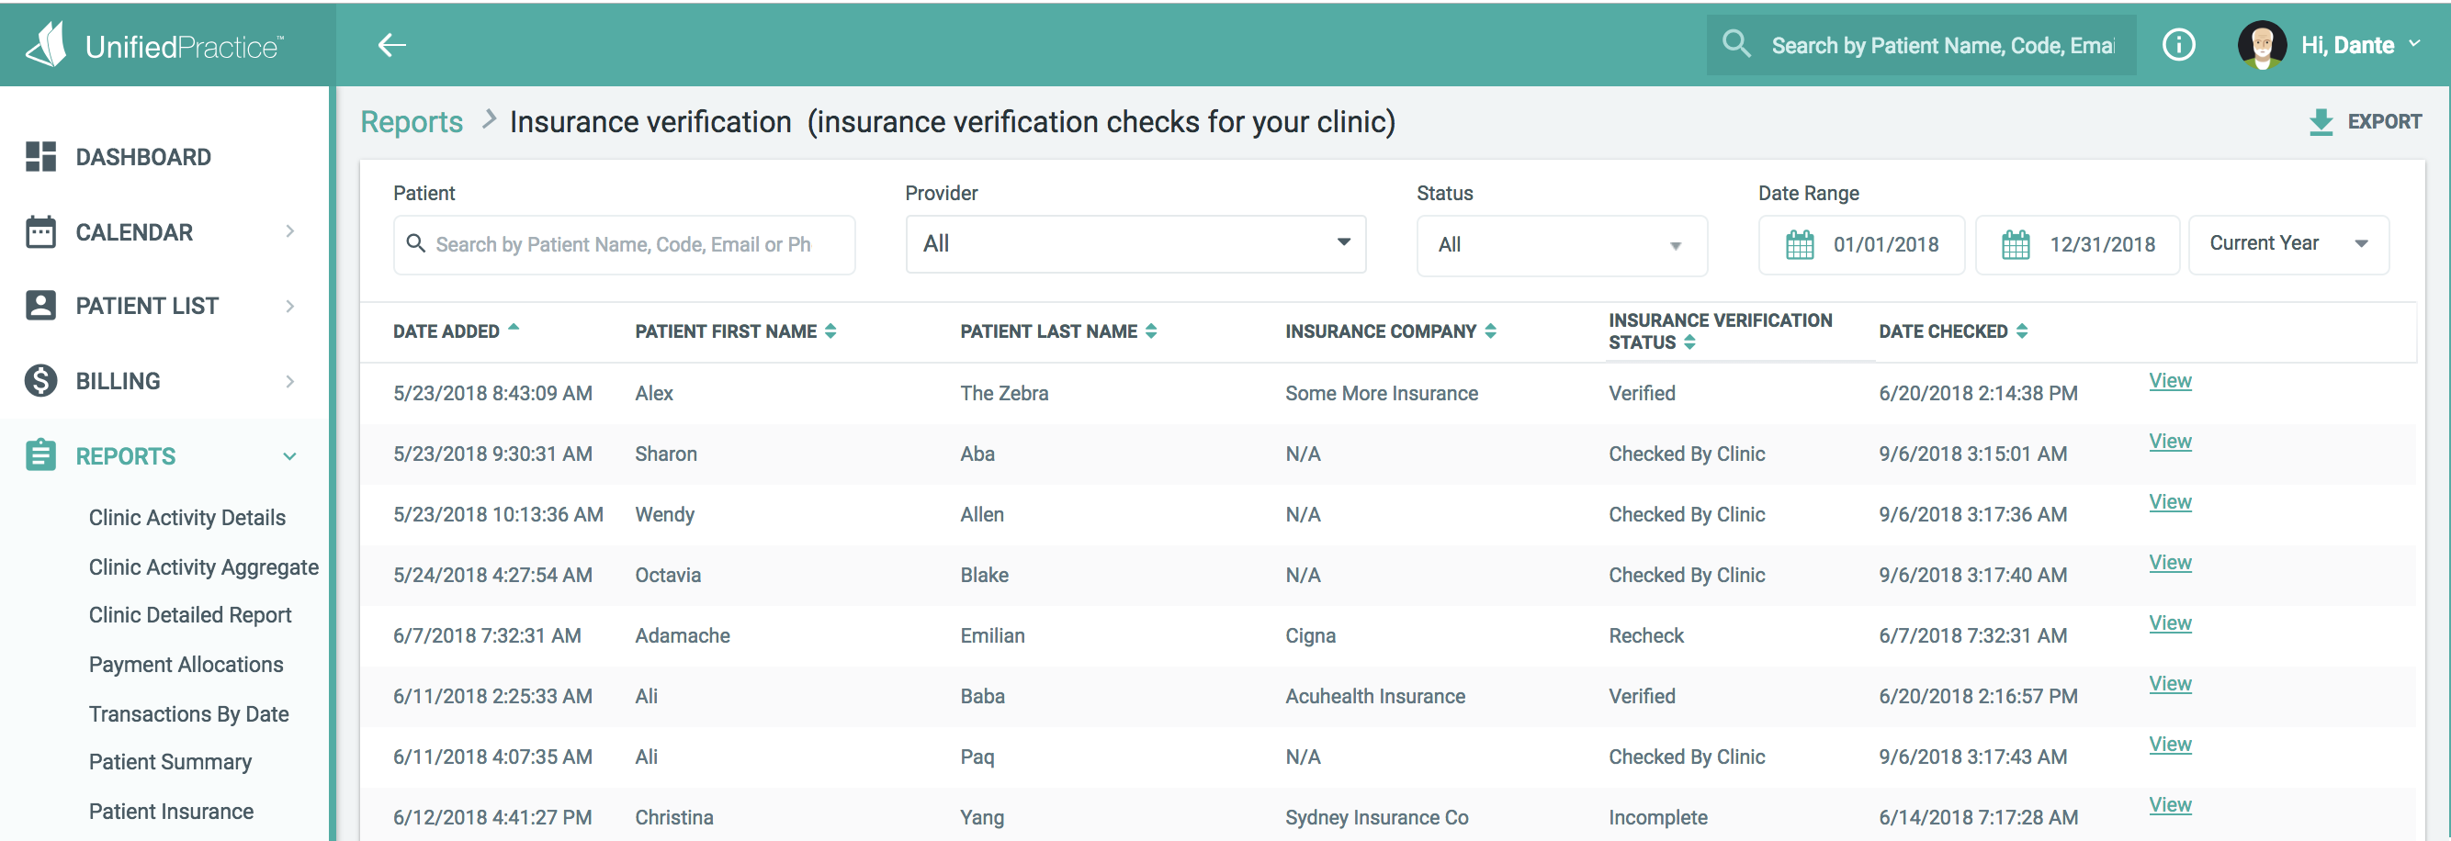The width and height of the screenshot is (2451, 841).
Task: Open Patient Insurance report in sidebar
Action: tap(171, 812)
